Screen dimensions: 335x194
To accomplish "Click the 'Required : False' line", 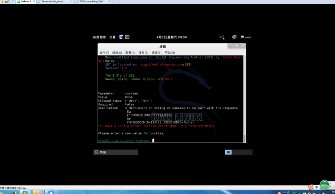I will pyautogui.click(x=116, y=104).
